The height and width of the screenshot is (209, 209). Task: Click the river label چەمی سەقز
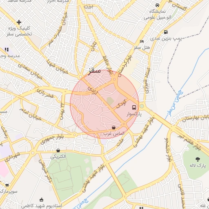(x=176, y=103)
